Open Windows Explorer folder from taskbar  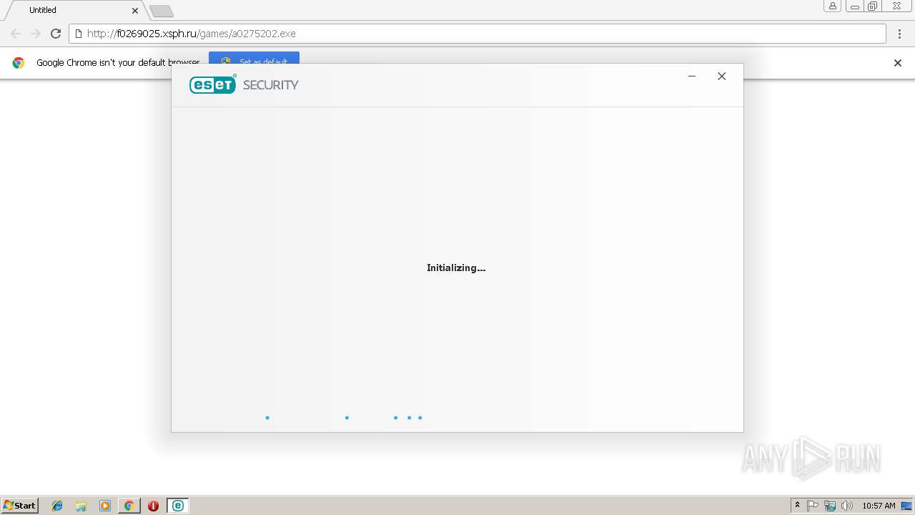point(81,506)
